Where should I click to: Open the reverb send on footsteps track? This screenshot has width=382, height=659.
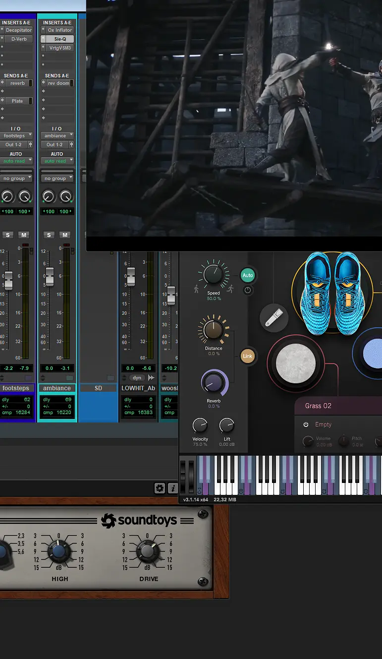17,83
